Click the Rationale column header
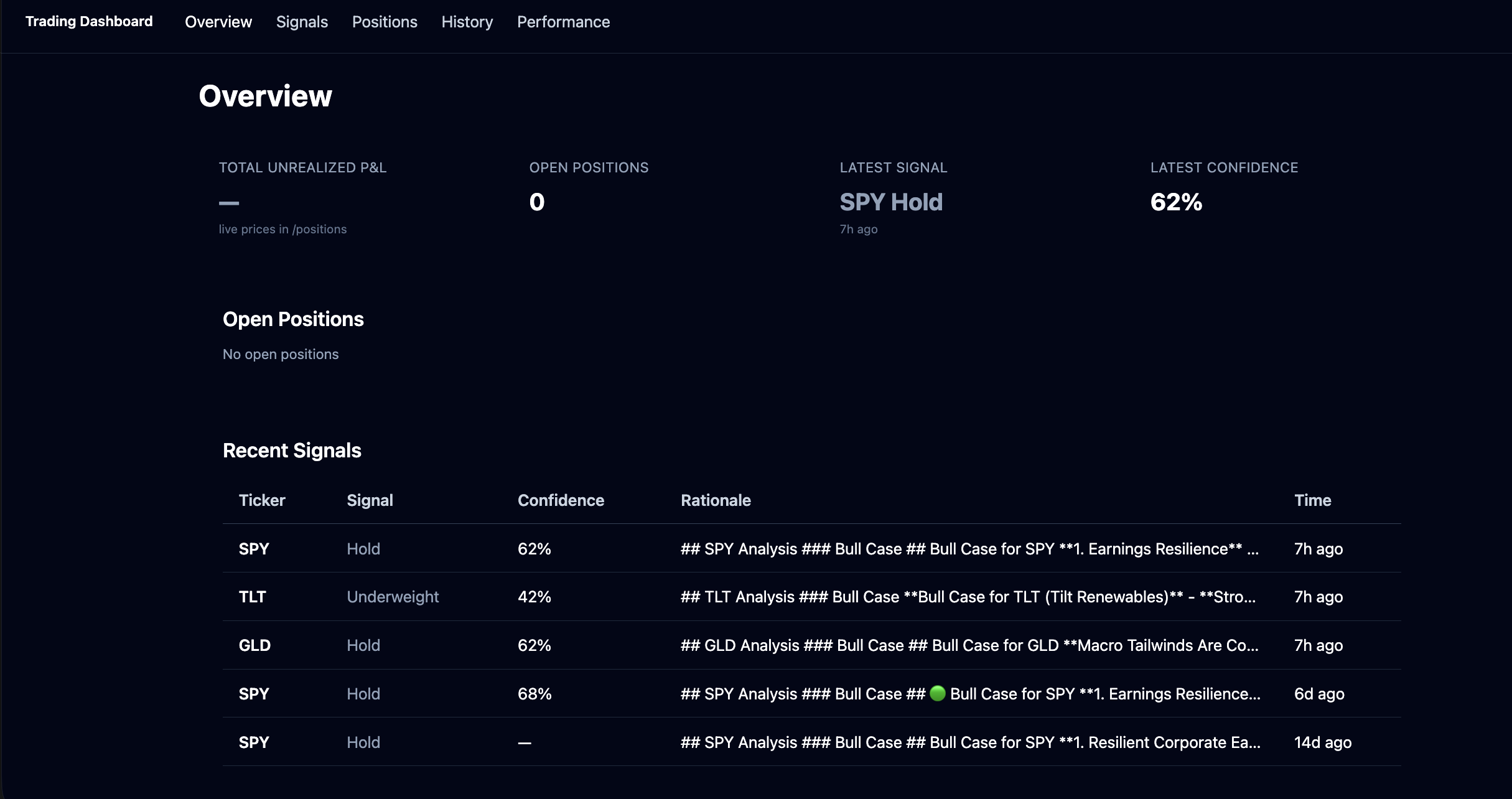Viewport: 1512px width, 799px height. (716, 500)
